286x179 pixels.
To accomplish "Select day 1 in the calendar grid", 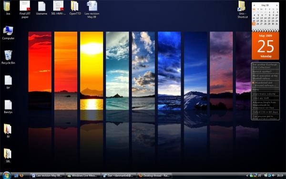I will tap(269, 12).
